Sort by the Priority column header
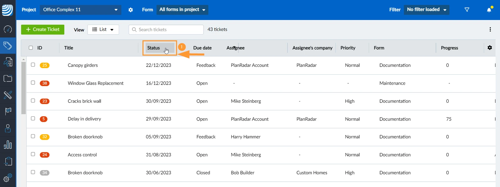This screenshot has height=187, width=500. (x=348, y=48)
